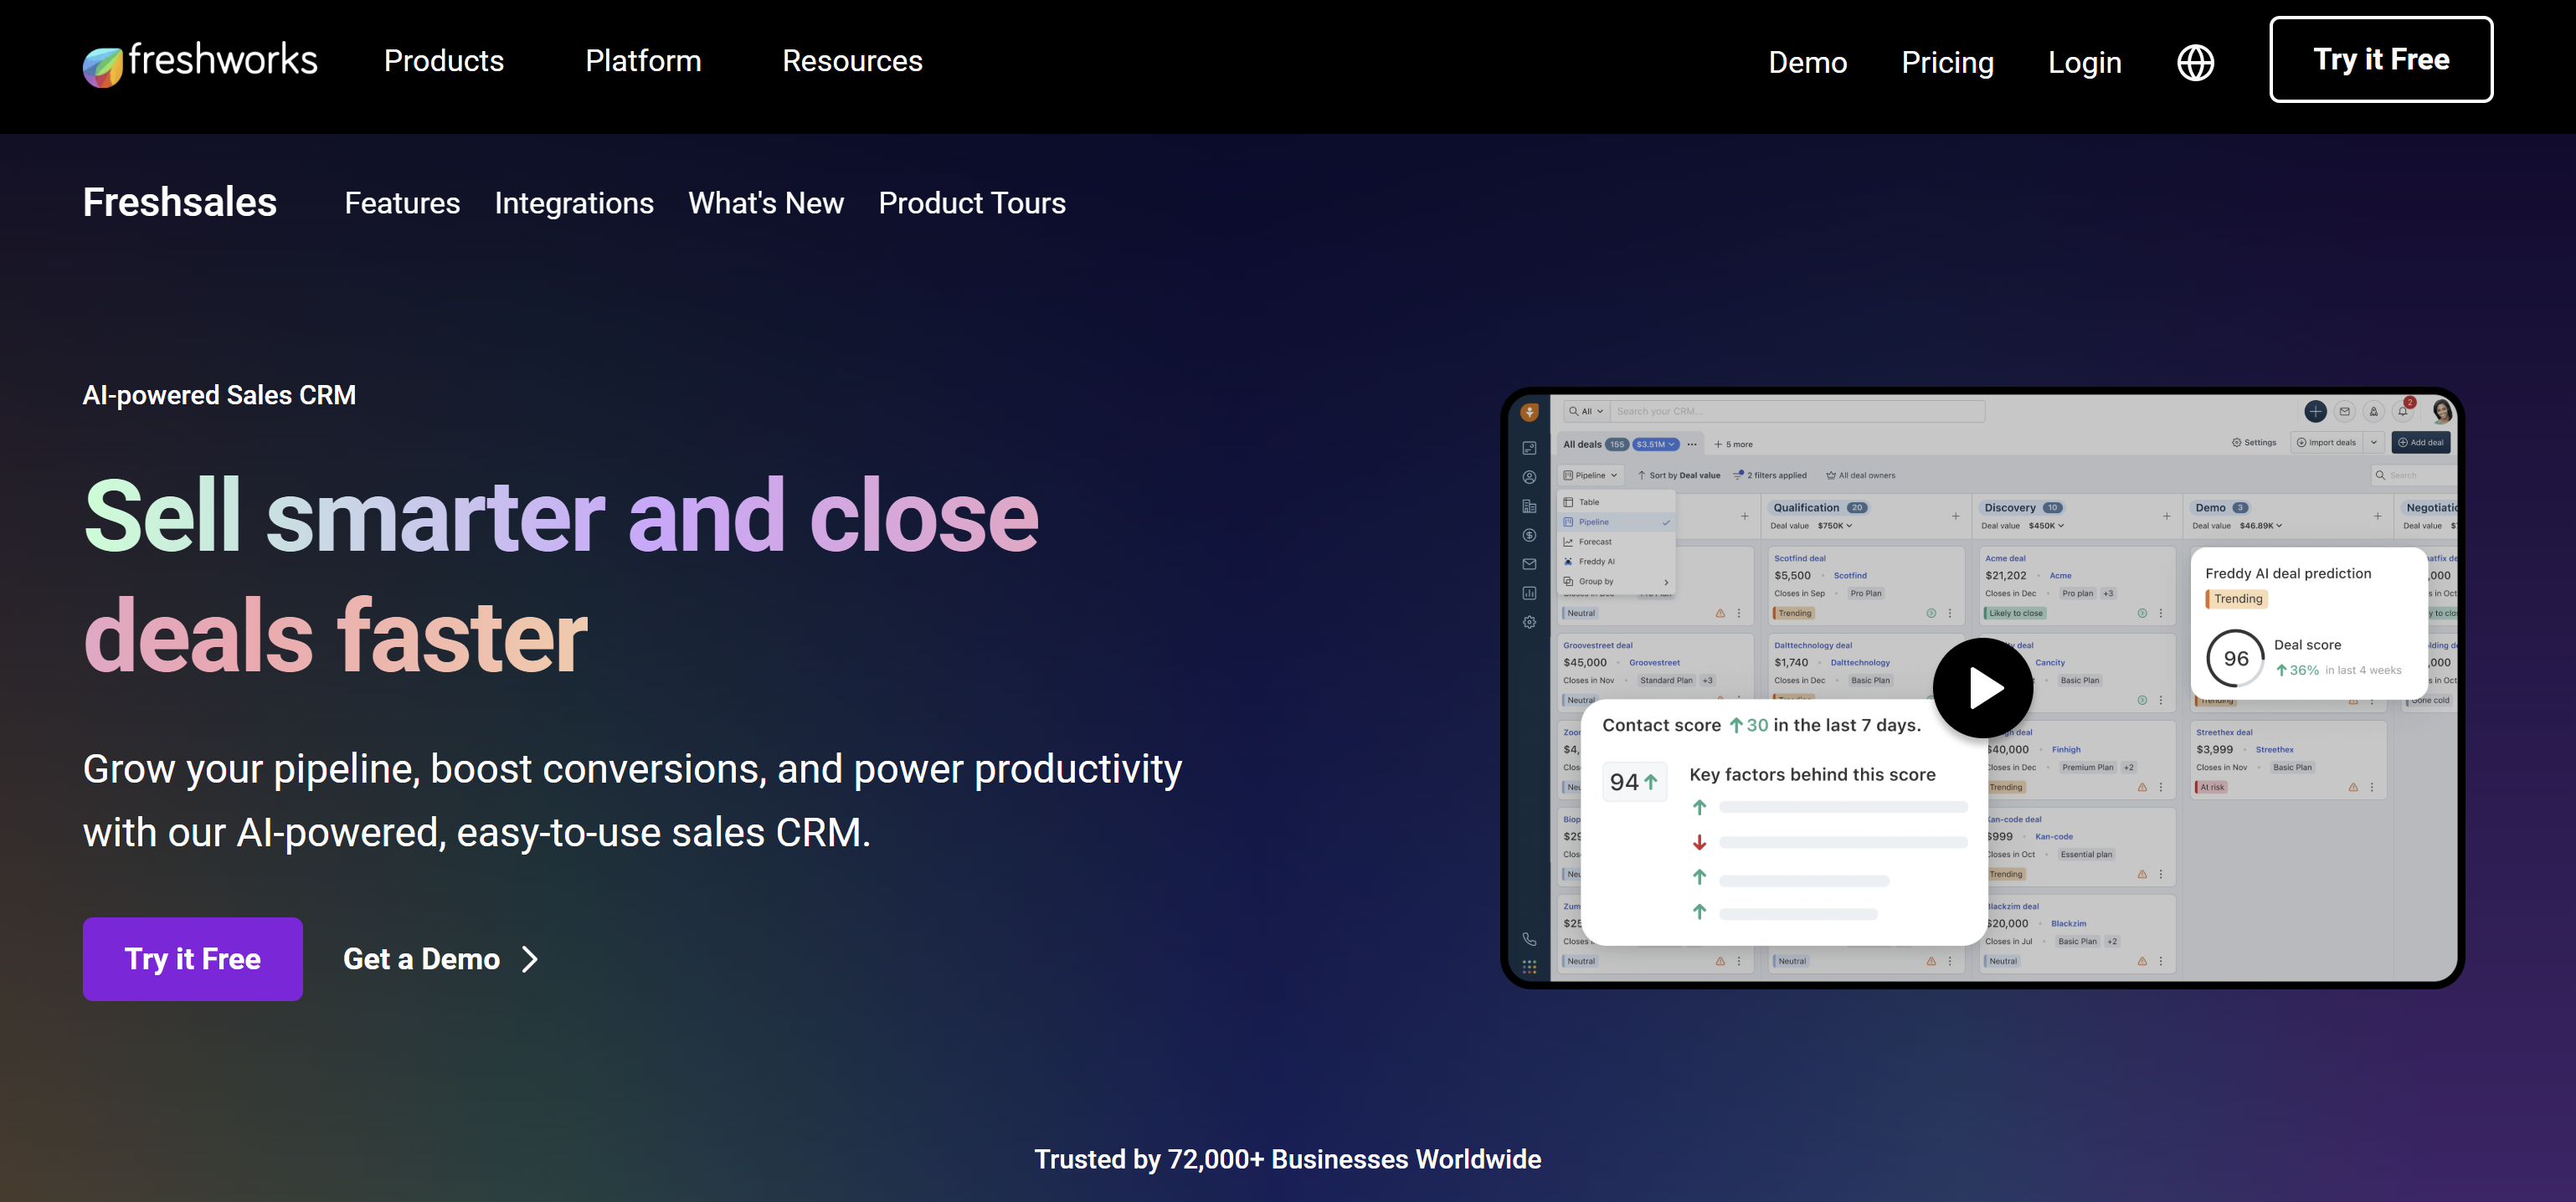The height and width of the screenshot is (1202, 2576).
Task: Open the Resources navigation menu
Action: coord(852,61)
